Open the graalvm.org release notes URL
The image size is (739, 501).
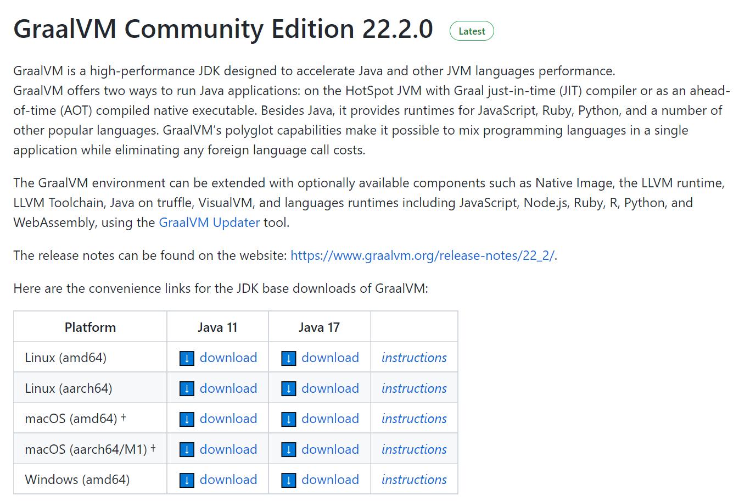click(x=422, y=255)
